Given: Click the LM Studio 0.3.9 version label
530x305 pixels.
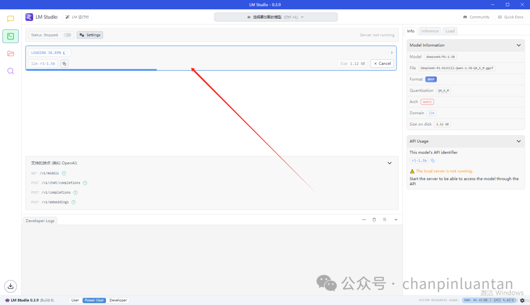Looking at the screenshot, I should [x=29, y=300].
